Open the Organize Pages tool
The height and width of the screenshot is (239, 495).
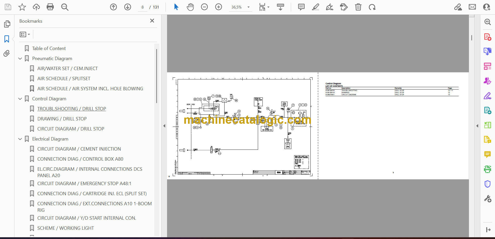[x=488, y=66]
